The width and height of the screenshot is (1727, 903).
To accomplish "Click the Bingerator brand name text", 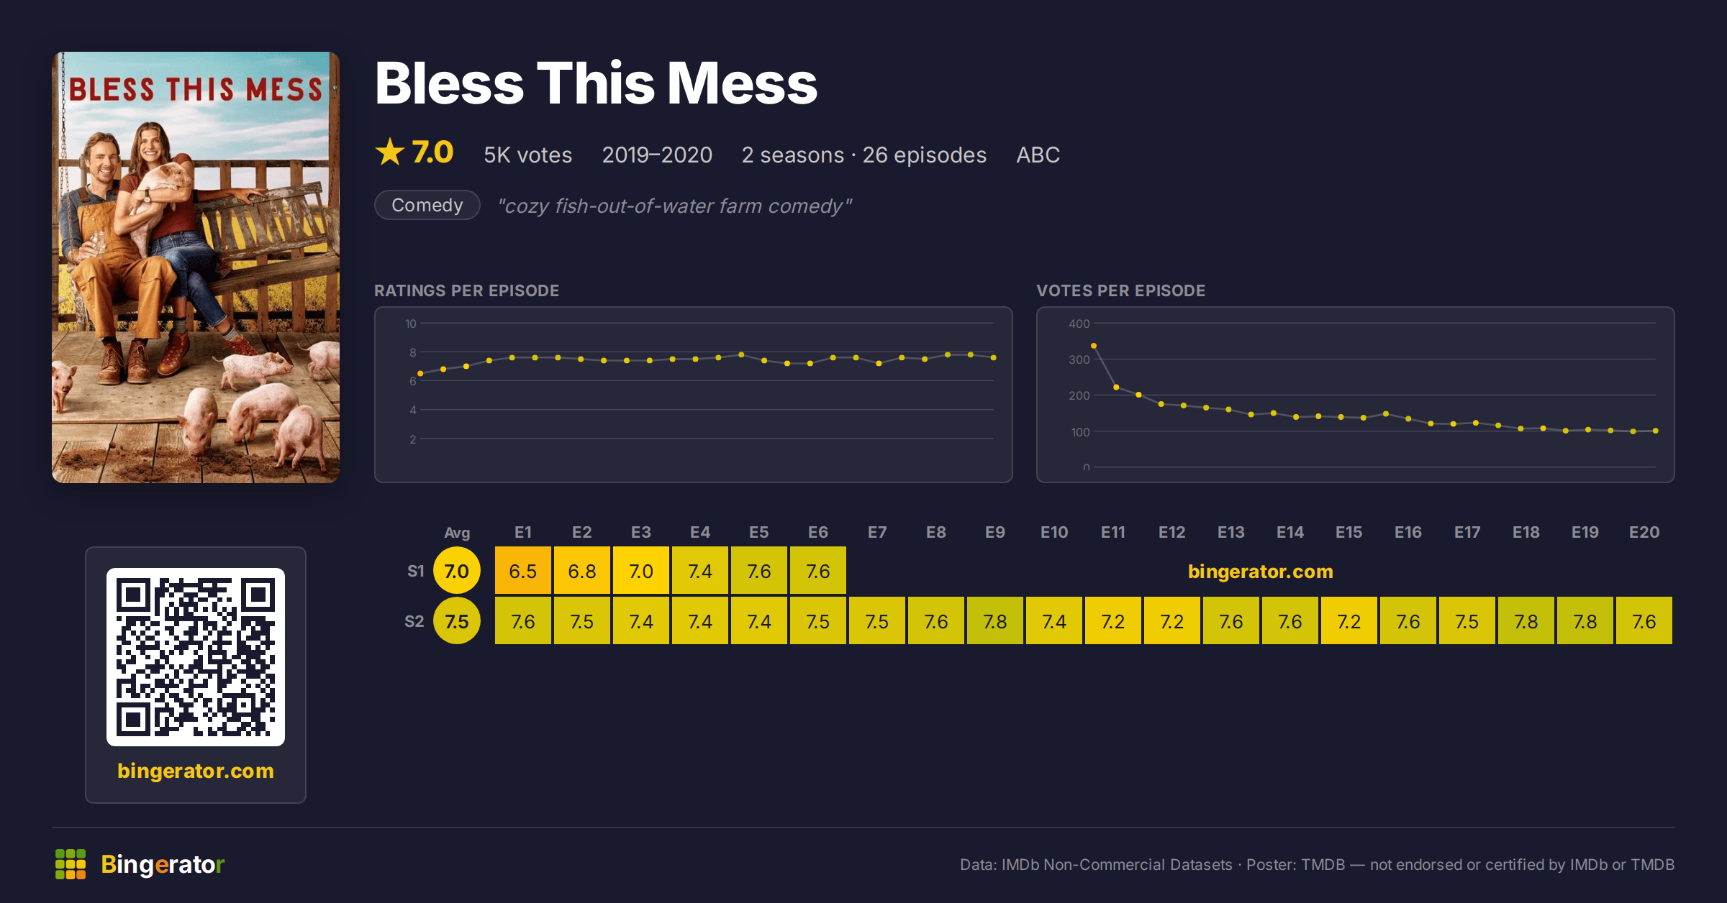I will pos(163,864).
